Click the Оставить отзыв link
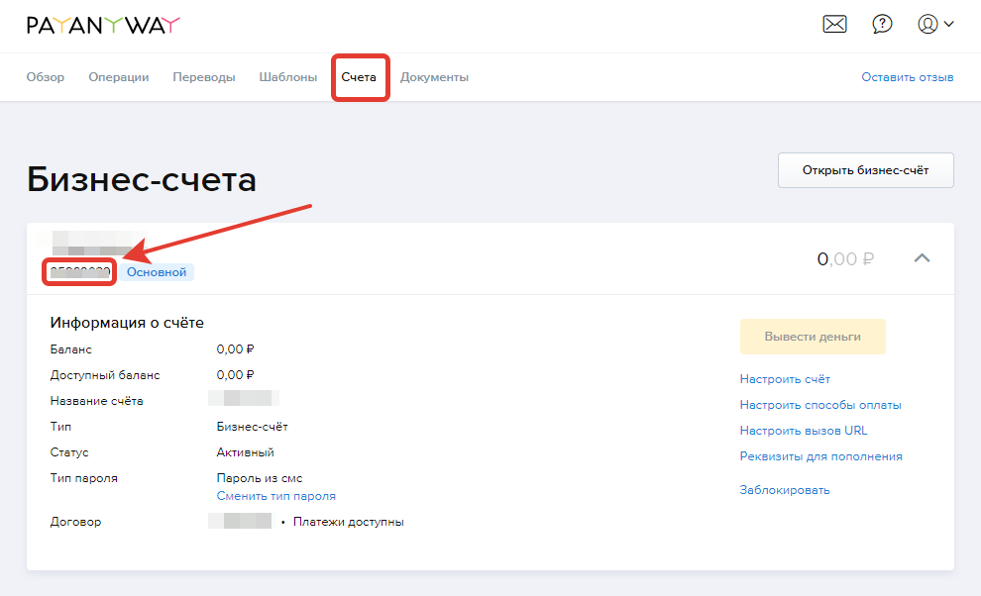The image size is (981, 596). tap(907, 77)
